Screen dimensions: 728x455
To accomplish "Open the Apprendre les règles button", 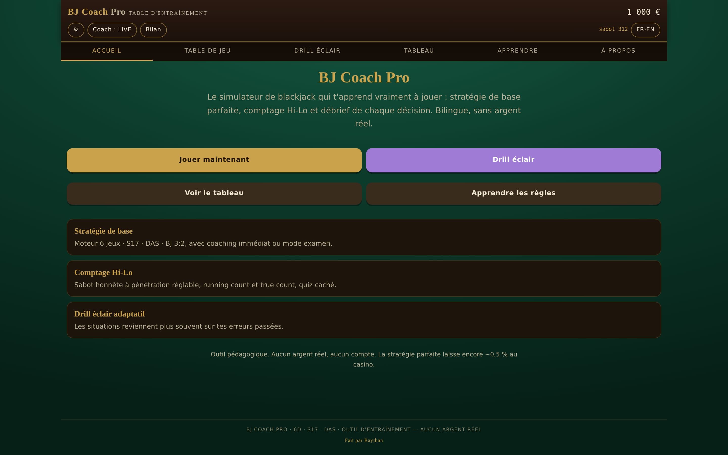I will 513,193.
